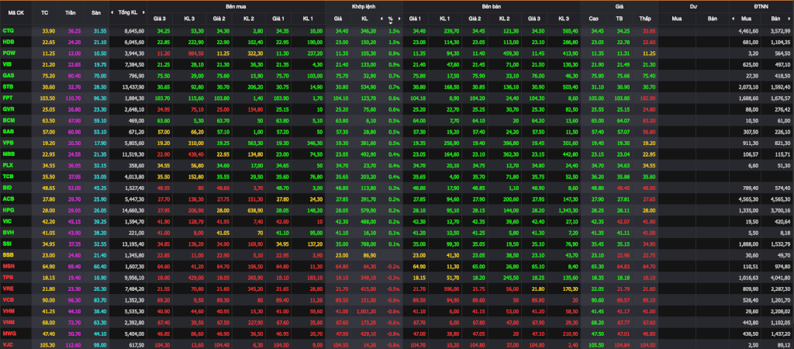This screenshot has height=349, width=794.
Task: Click the Tổng KL column header
Action: click(x=128, y=12)
